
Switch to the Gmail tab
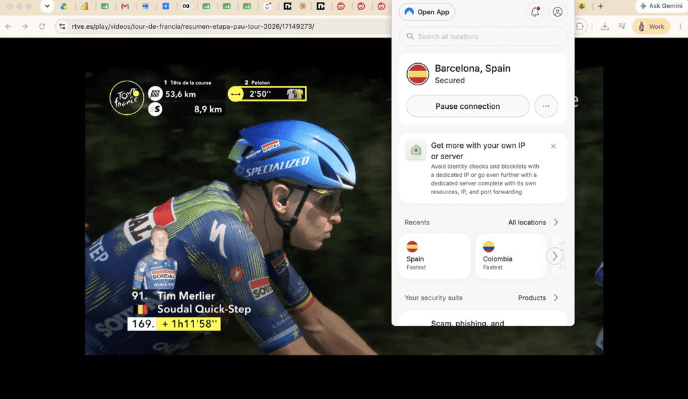(125, 6)
